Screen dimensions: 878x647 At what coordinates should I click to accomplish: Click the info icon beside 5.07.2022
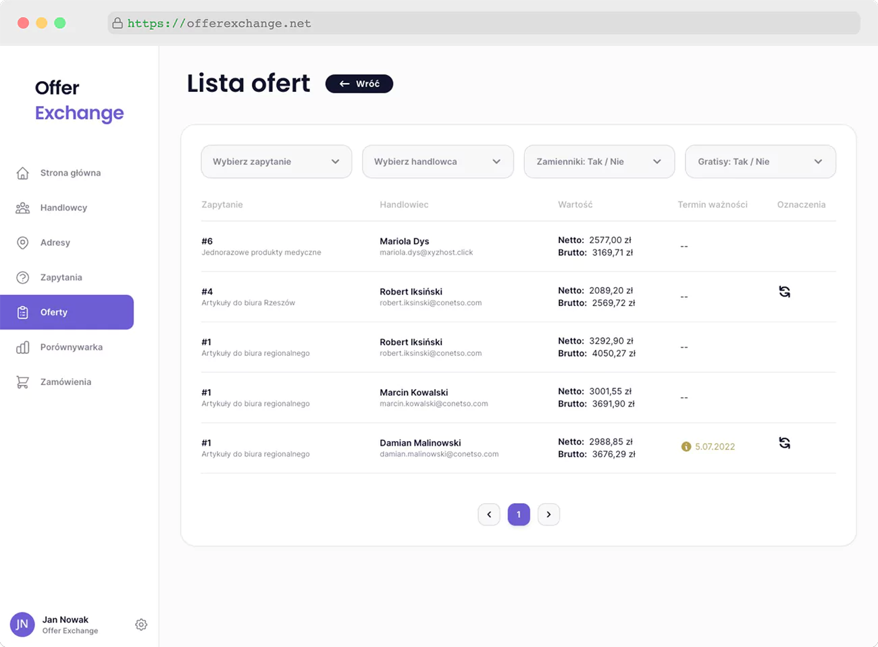686,446
